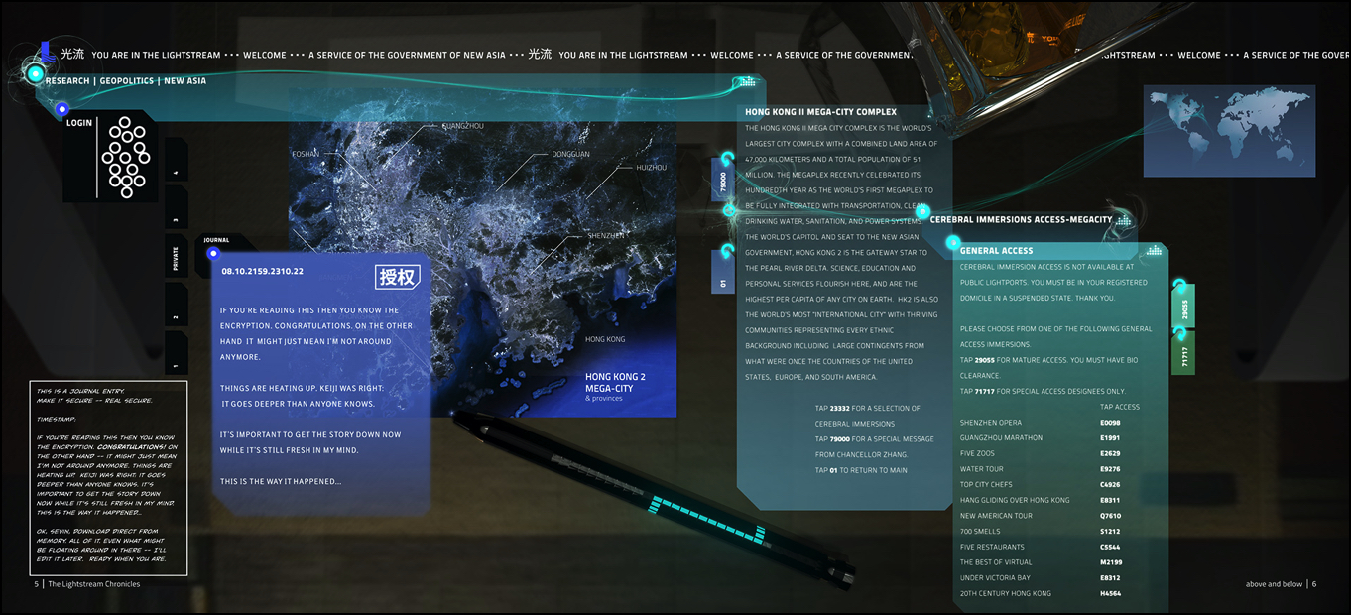1351x615 pixels.
Task: Click the Chinese authorization stamp on journal
Action: [x=397, y=277]
